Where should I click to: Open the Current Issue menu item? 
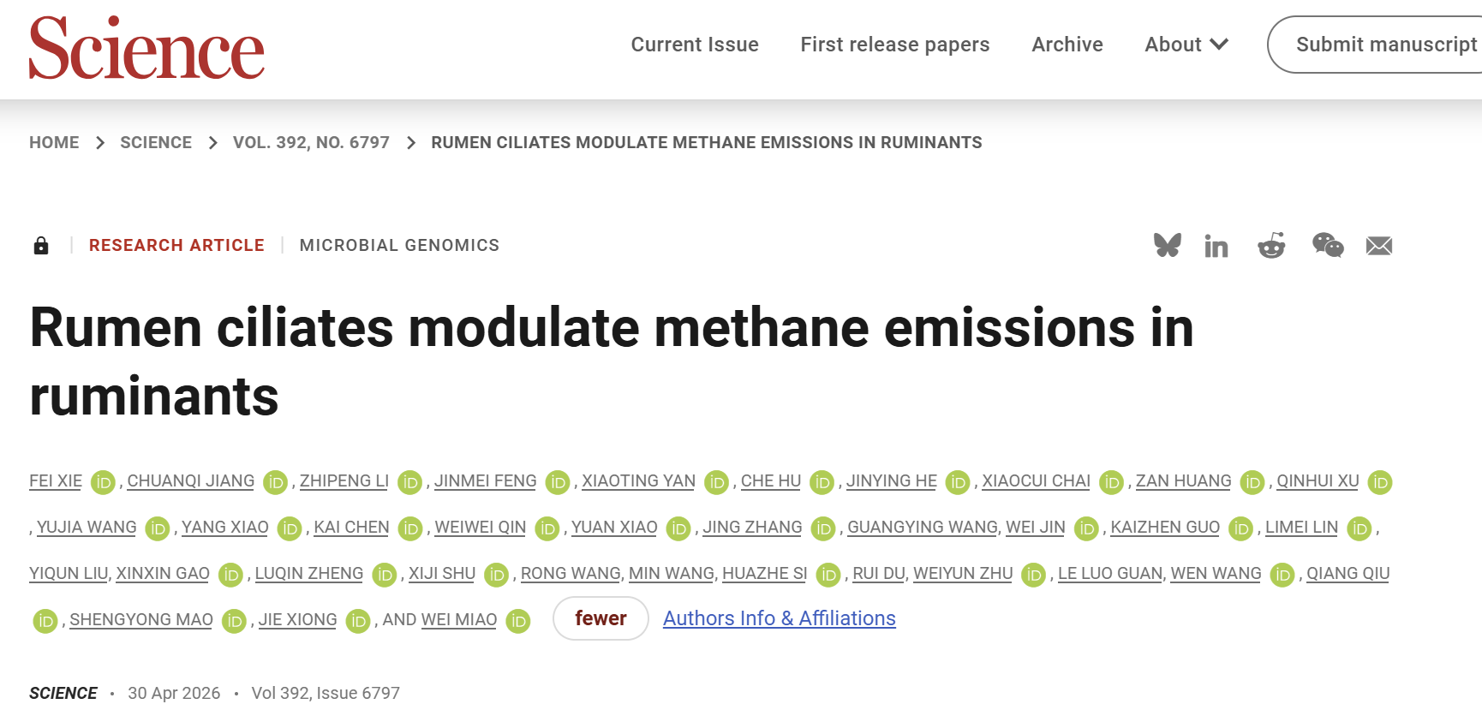pos(695,45)
